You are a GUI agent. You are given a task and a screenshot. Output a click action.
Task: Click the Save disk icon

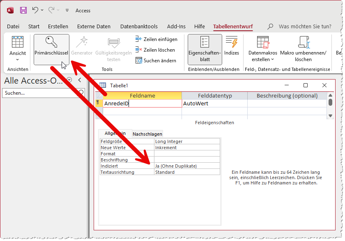point(23,10)
